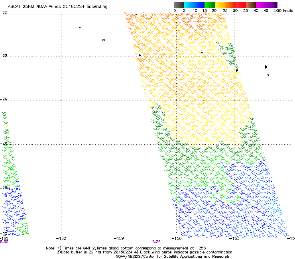
Task: Click the 'NOAA/NESDIS/Center for Satellite Applications and Research' credit
Action: click(172, 257)
